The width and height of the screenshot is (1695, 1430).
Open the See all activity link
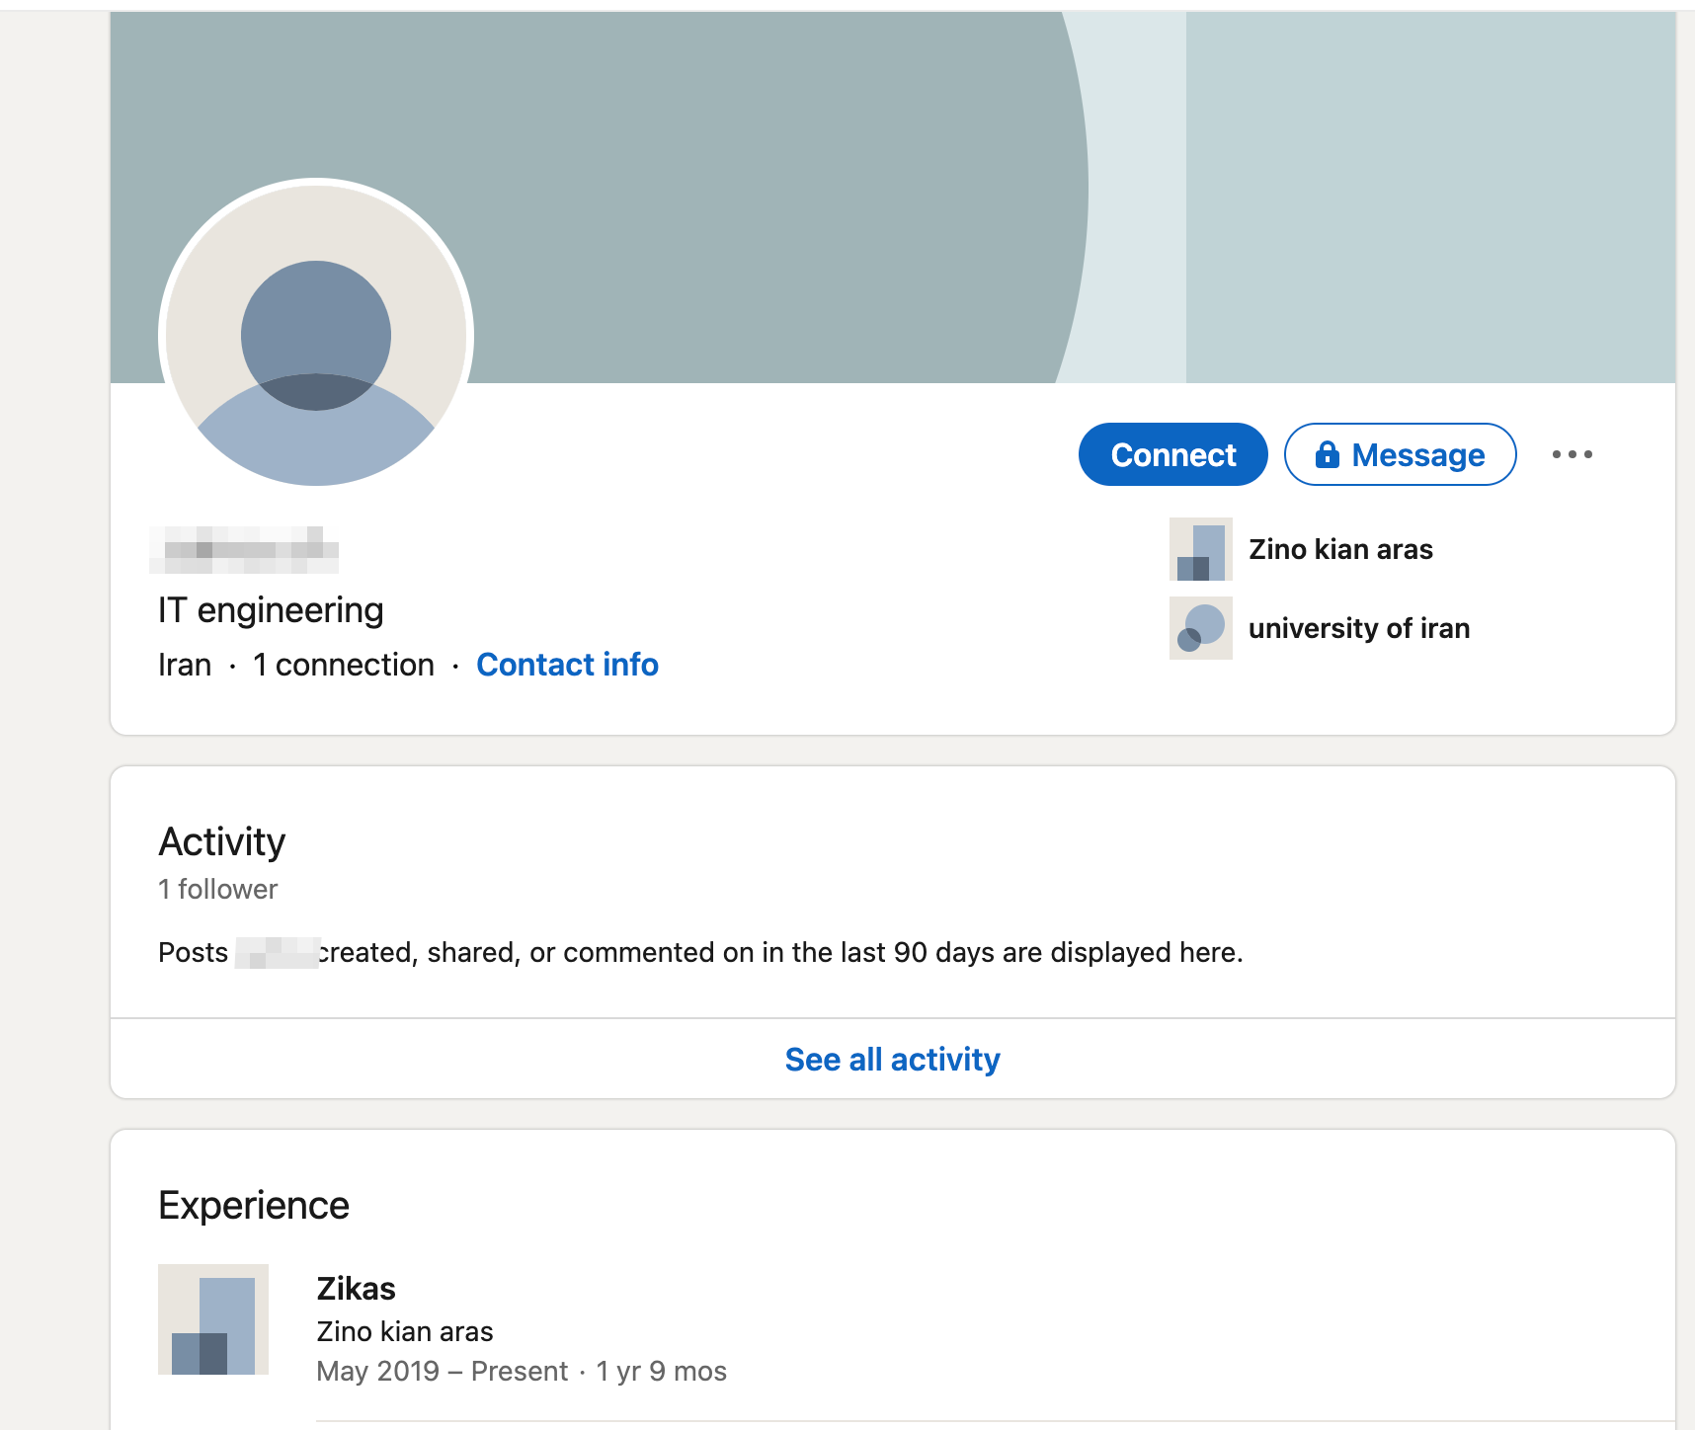click(x=892, y=1059)
